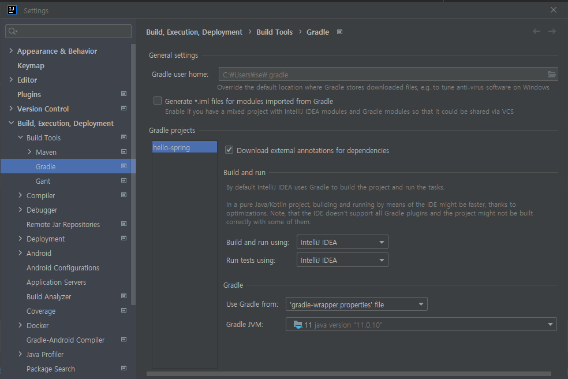
Task: Click Build Tools breadcrumb
Action: tap(274, 32)
